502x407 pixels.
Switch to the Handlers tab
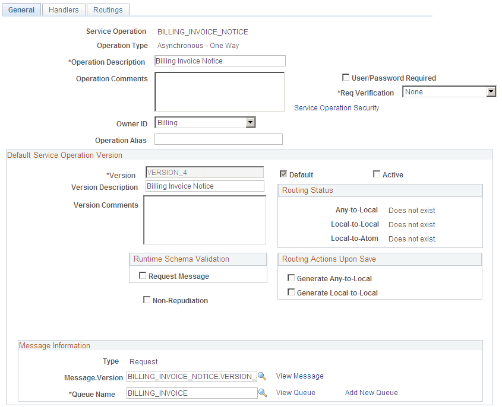point(63,9)
